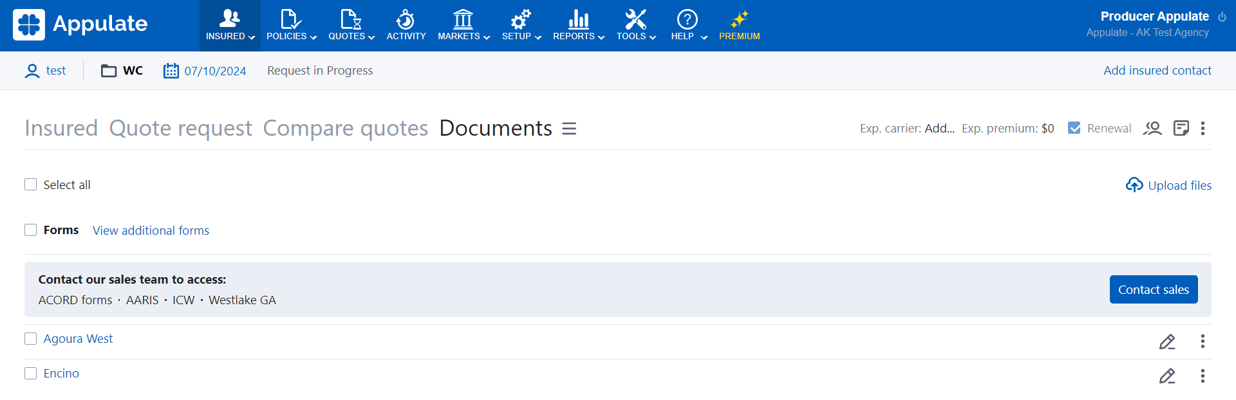Click the edit pencil for Agoura West
The image size is (1236, 400).
coord(1167,341)
